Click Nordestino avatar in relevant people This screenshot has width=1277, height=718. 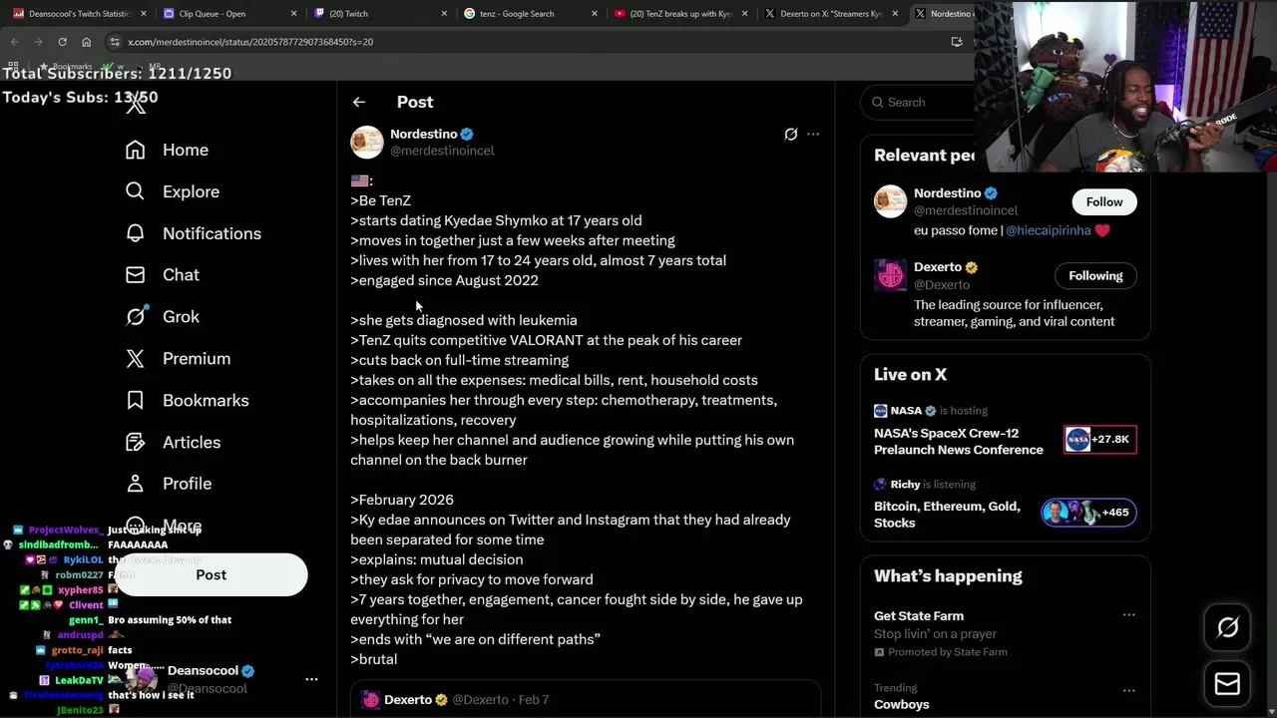click(x=890, y=201)
